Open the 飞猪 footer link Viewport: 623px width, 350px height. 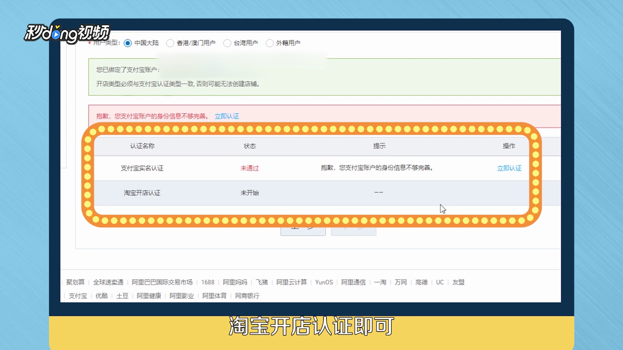(262, 282)
